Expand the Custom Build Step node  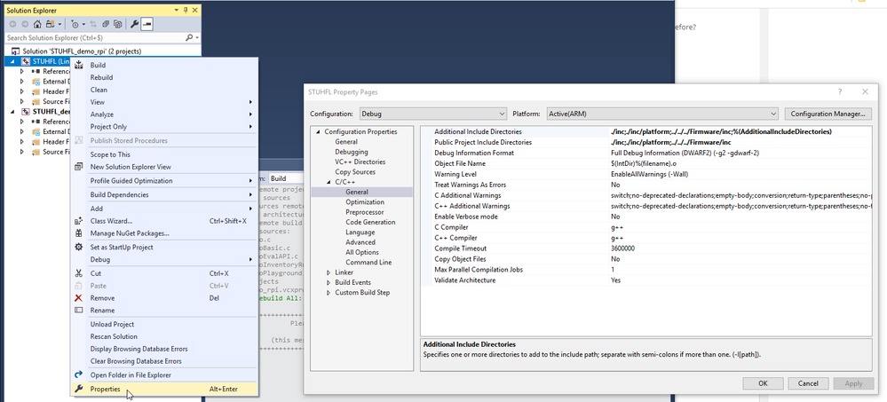329,293
